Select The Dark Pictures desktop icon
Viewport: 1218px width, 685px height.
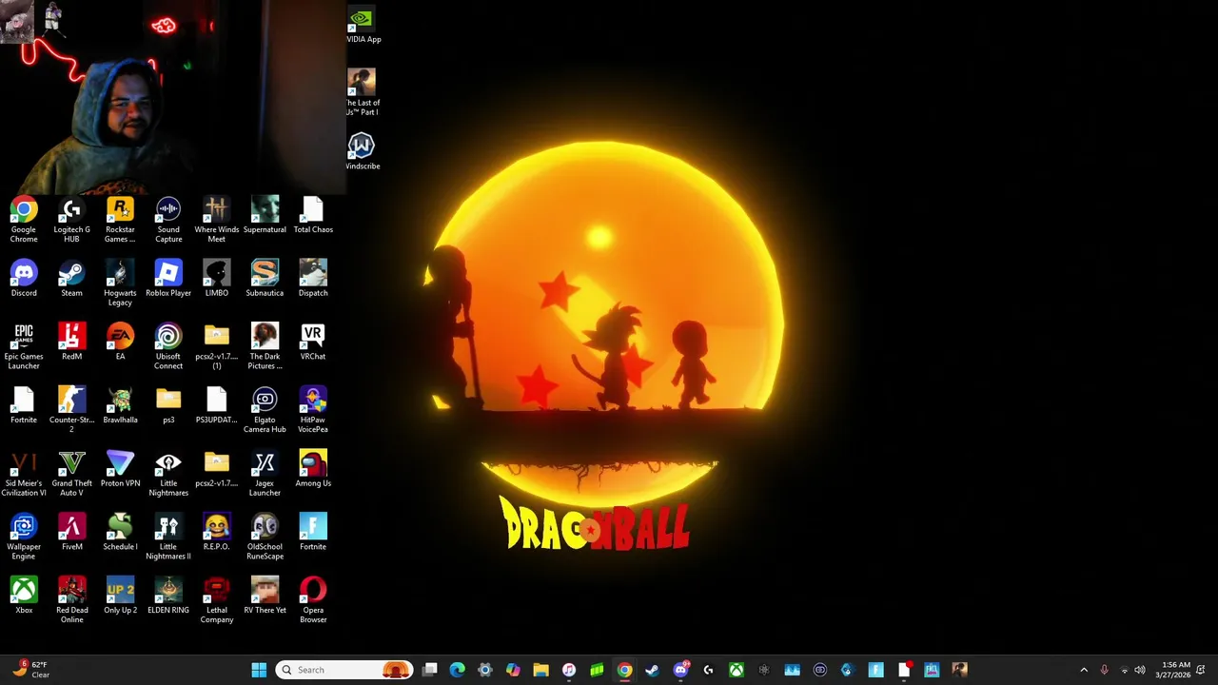[x=265, y=346]
